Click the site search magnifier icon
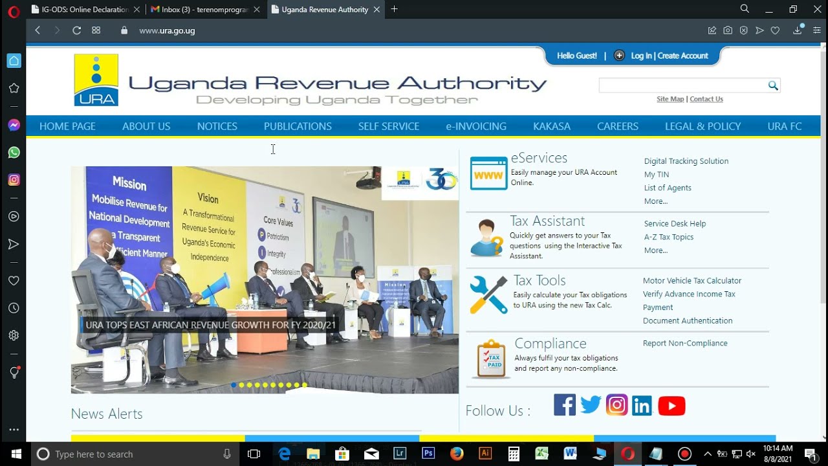This screenshot has width=828, height=466. click(773, 85)
